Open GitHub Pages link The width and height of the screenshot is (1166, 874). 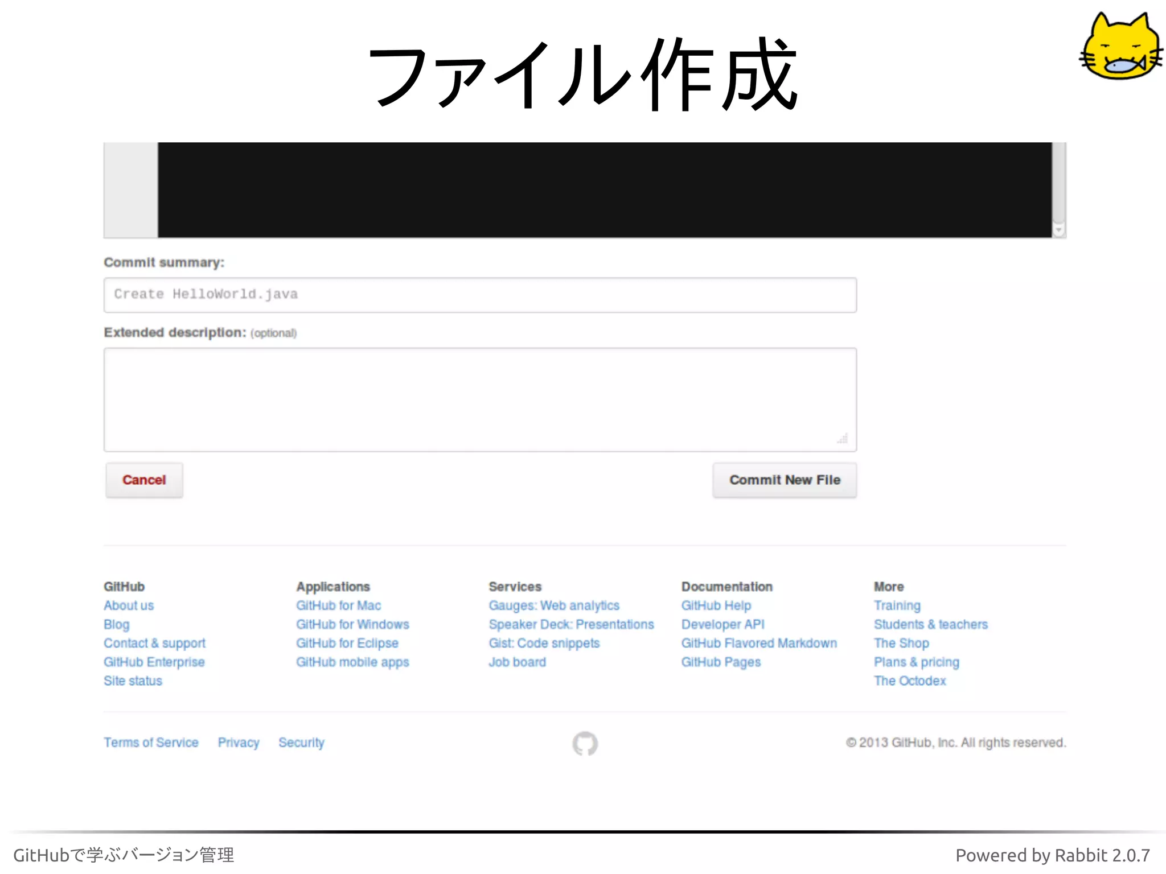pos(721,662)
